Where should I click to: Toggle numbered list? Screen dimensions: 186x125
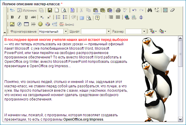tap(58, 17)
